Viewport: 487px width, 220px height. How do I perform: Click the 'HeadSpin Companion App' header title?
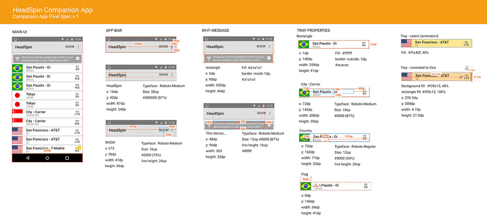53,10
